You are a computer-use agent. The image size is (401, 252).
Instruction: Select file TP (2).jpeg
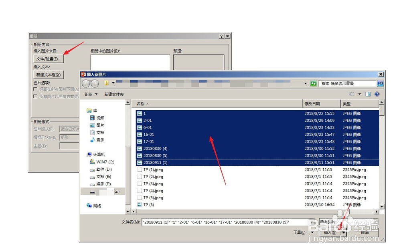coord(257,177)
